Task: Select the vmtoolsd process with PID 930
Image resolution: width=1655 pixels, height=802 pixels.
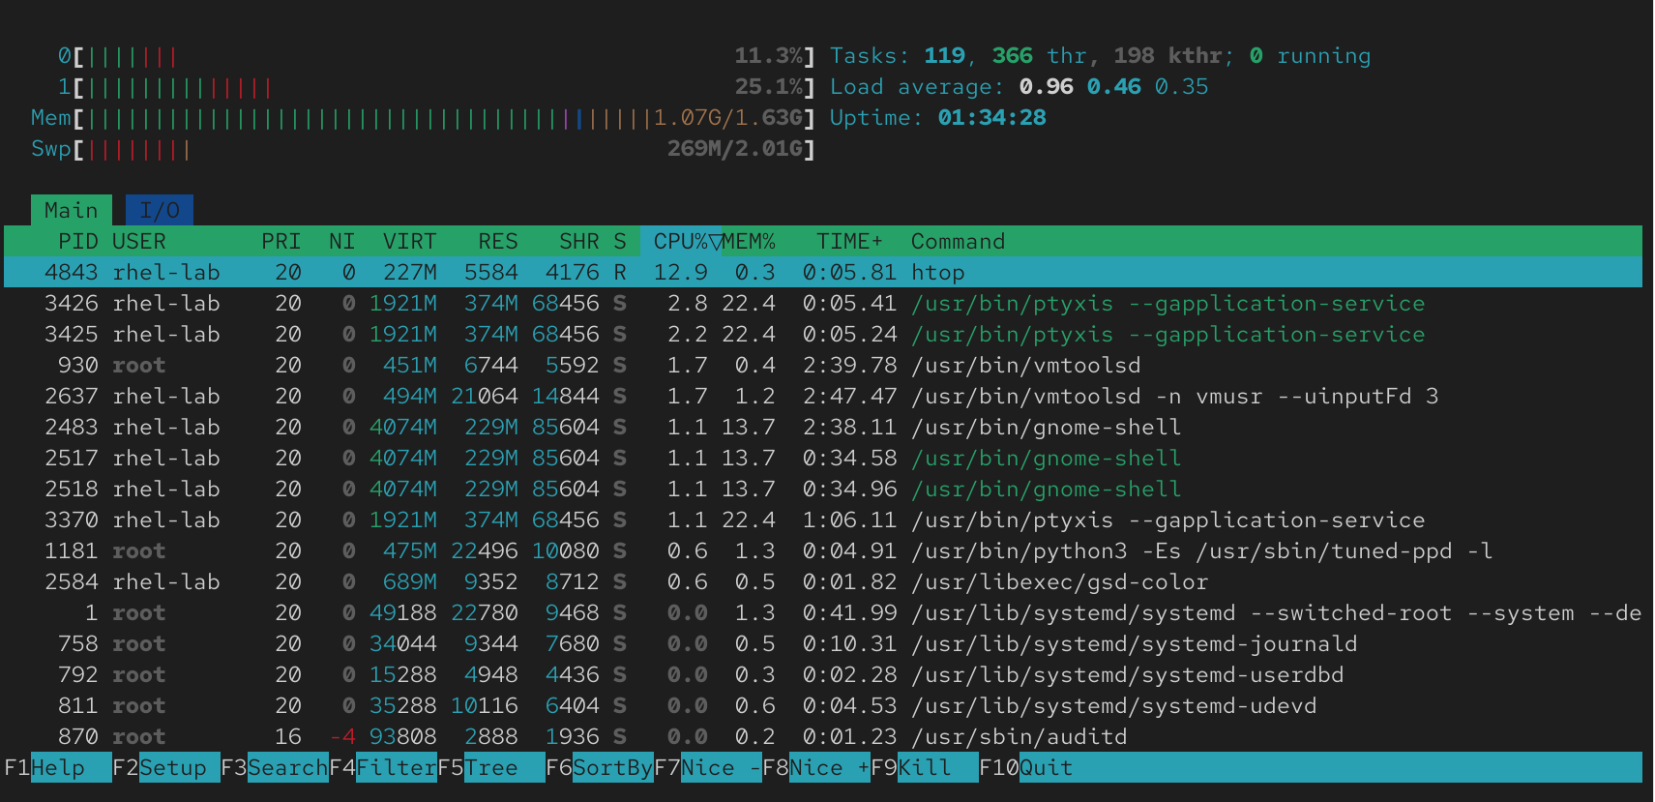Action: pyautogui.click(x=823, y=365)
